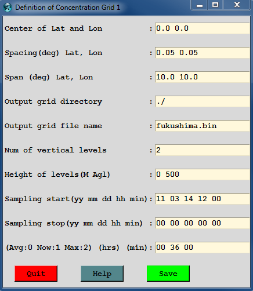Click the Output grid file name label
The width and height of the screenshot is (253, 291).
[x=53, y=126]
